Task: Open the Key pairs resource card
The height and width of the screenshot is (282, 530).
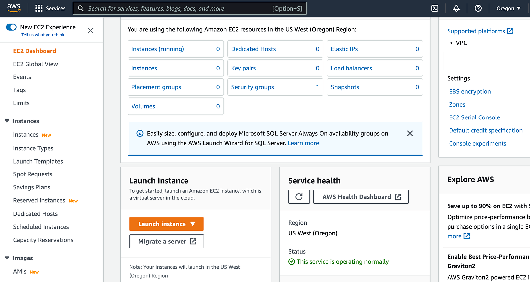Action: click(x=275, y=68)
